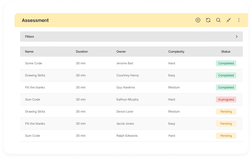Screen dimensions: 252x159
Task: Expand the Filters chevron arrow
Action: pyautogui.click(x=237, y=37)
